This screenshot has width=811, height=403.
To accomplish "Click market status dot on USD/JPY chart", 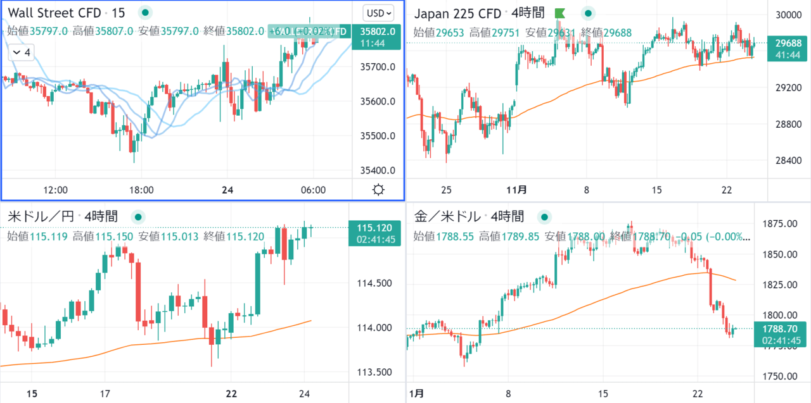I will [137, 216].
